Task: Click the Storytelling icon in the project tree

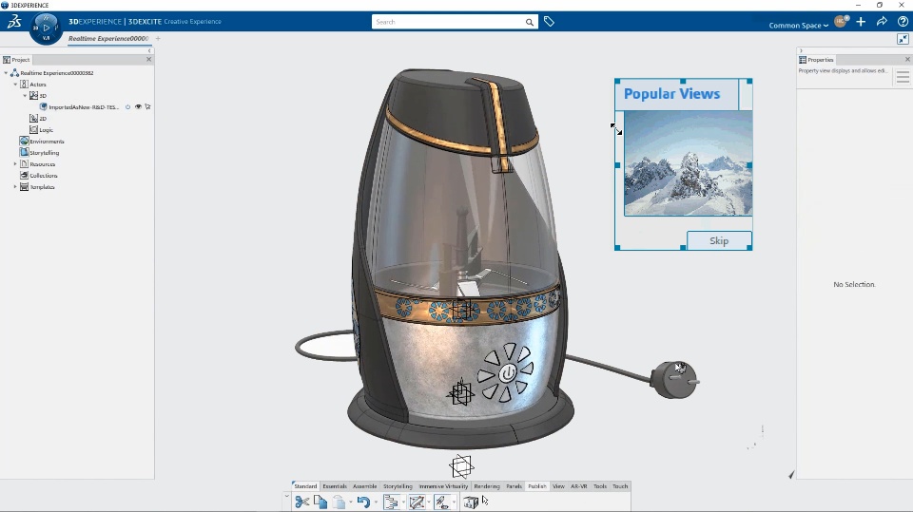Action: pos(24,152)
